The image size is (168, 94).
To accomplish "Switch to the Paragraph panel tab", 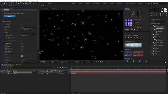I will point(161,6).
